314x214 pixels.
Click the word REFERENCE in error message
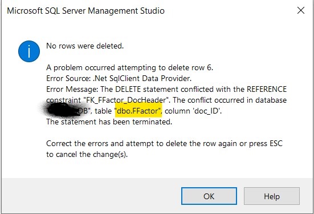pos(267,89)
